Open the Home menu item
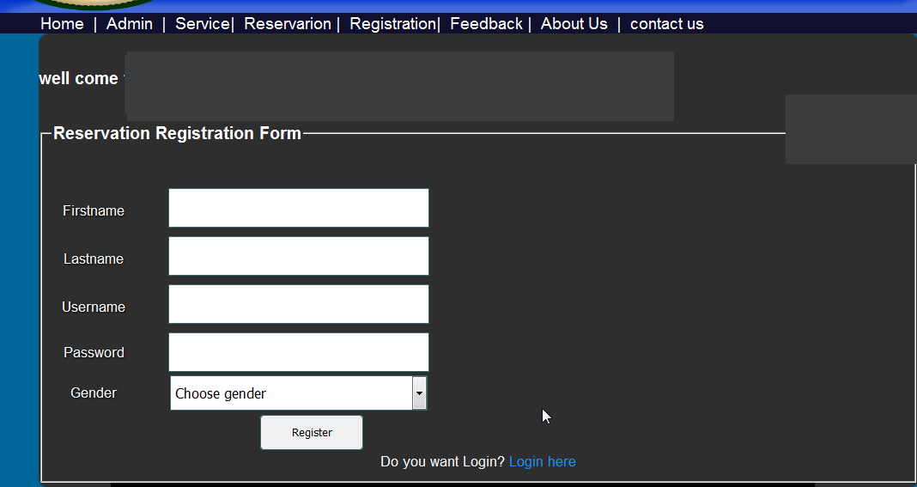Screen dimensions: 917x487 tap(62, 24)
